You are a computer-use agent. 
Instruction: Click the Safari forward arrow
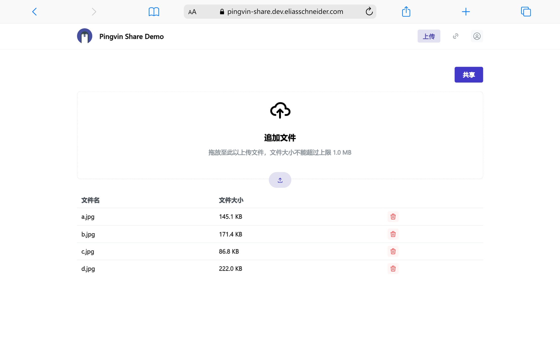click(x=94, y=12)
